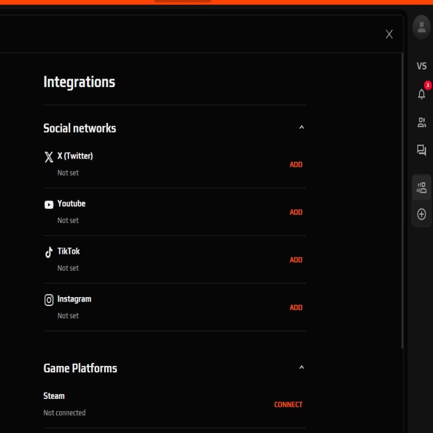Open the VS item in the sidebar
Image resolution: width=433 pixels, height=433 pixels.
coord(422,65)
